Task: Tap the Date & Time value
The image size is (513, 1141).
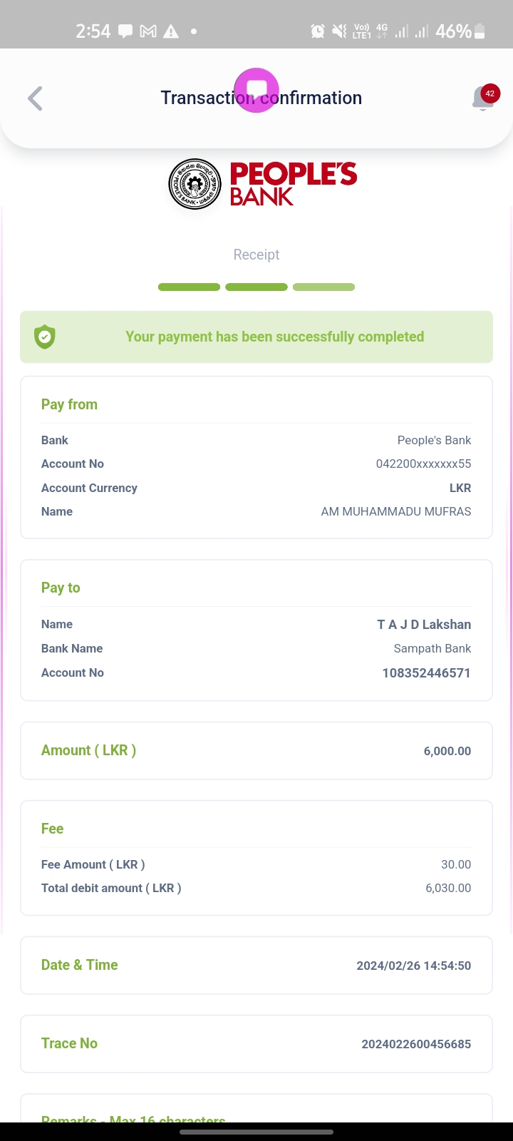Action: (413, 966)
